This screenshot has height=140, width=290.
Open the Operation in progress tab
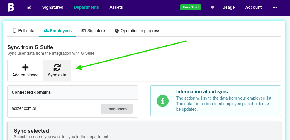coord(137,31)
